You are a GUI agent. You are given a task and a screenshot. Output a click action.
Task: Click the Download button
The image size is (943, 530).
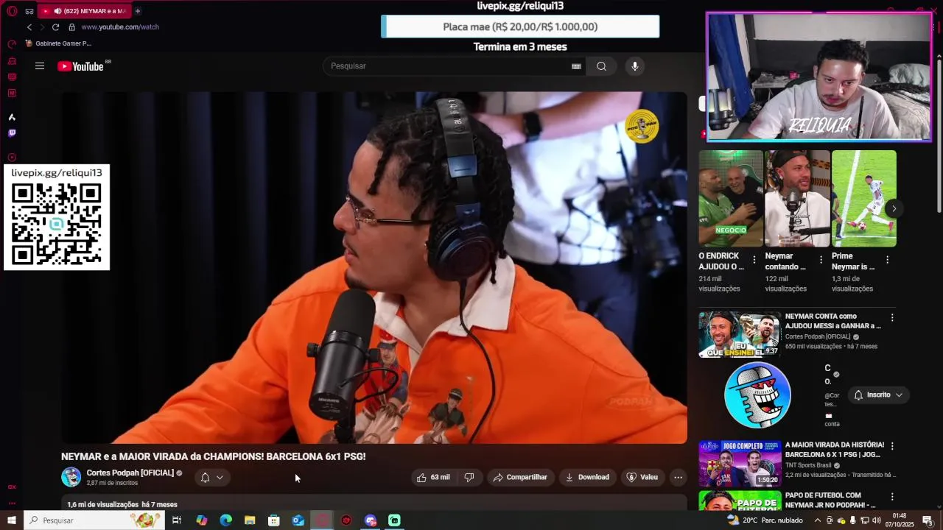click(587, 478)
